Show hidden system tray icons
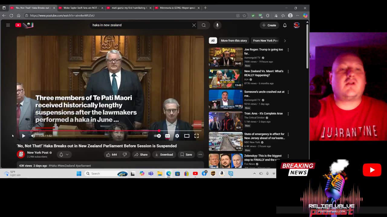The height and width of the screenshot is (217, 387). point(254,174)
